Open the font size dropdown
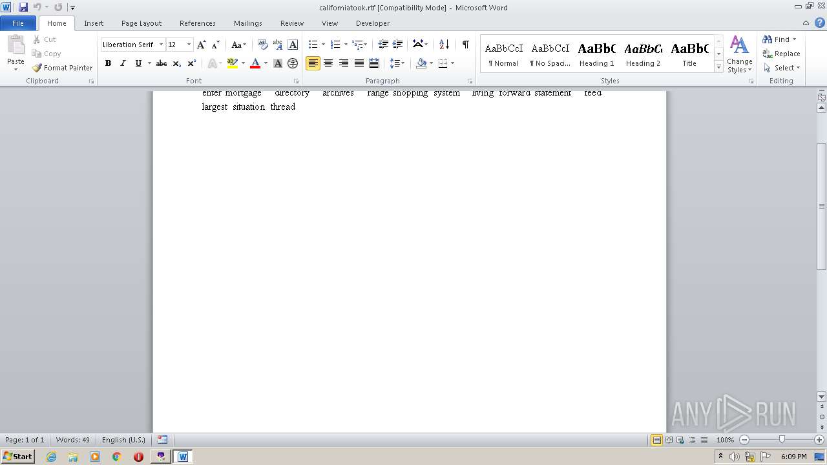 pos(189,45)
